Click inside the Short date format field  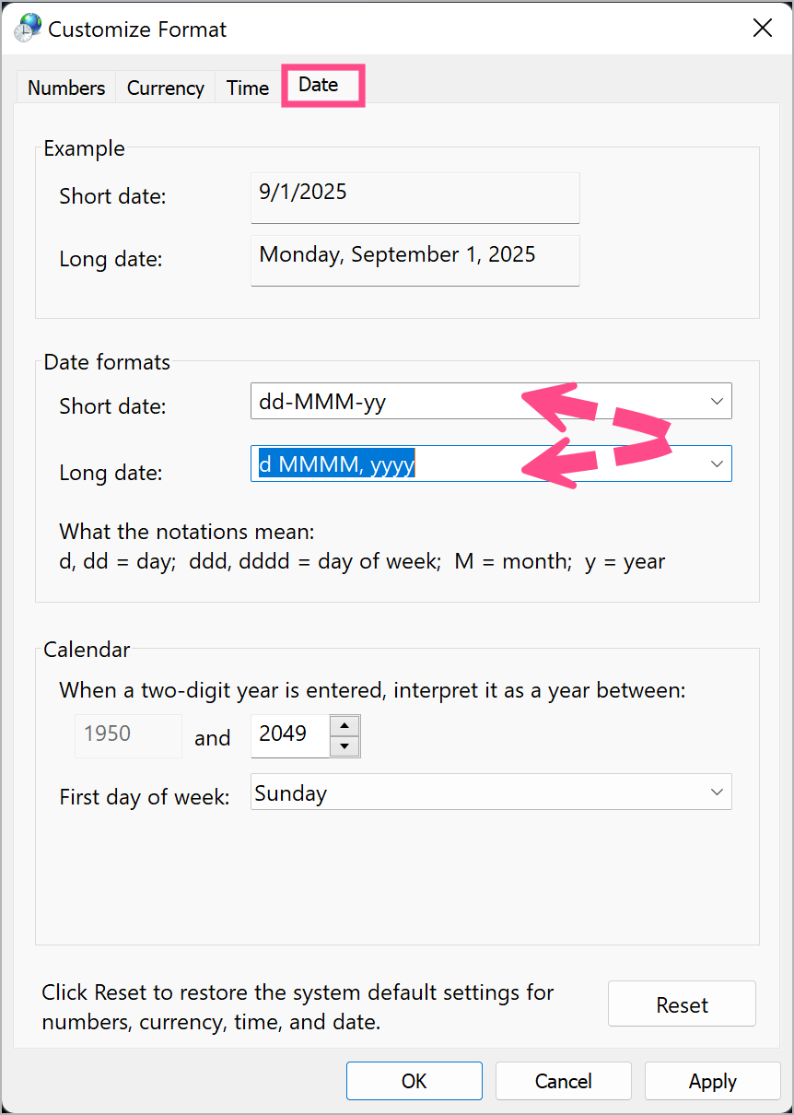[387, 402]
